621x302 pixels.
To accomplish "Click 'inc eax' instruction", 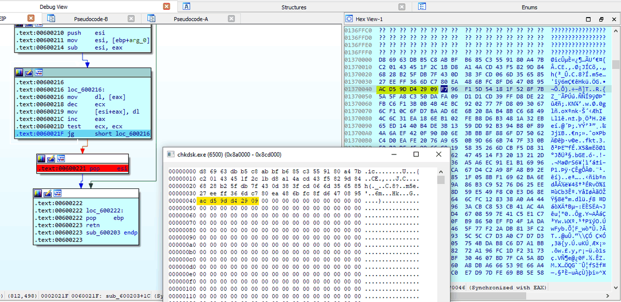I will point(87,119).
